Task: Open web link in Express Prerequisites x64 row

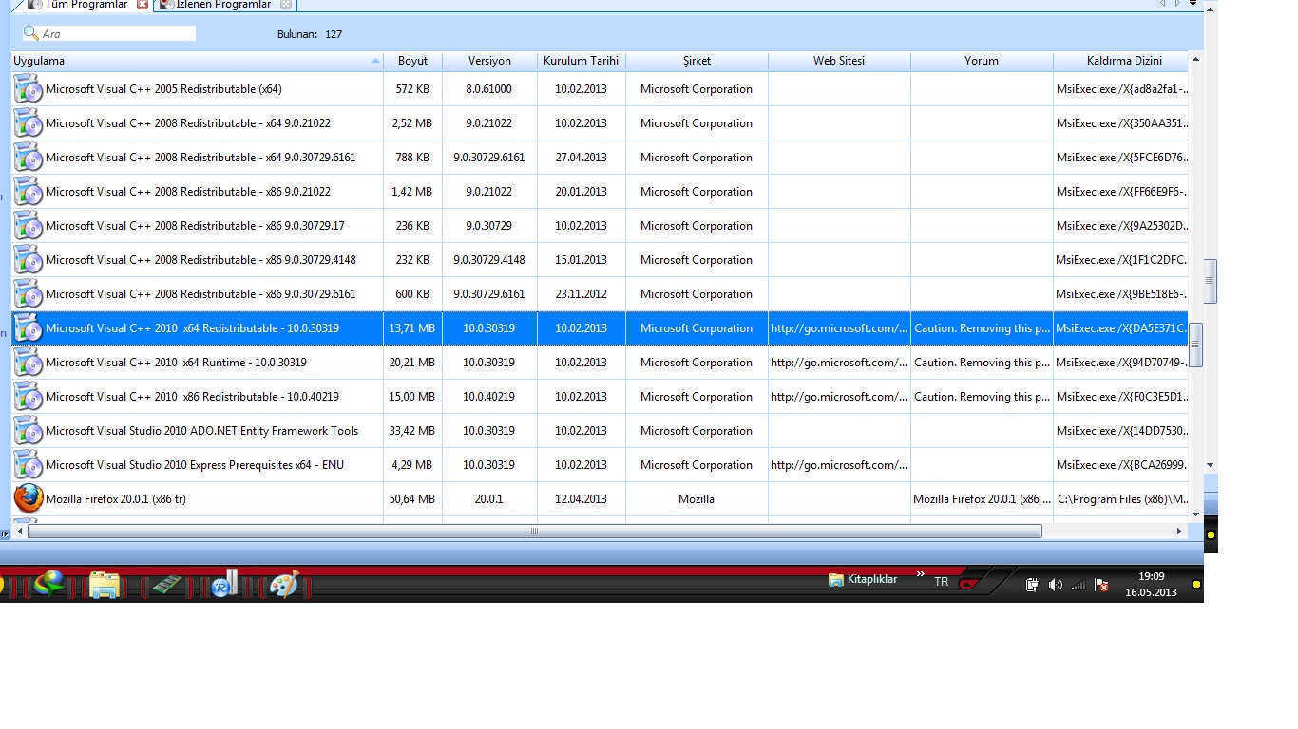Action: tap(839, 465)
